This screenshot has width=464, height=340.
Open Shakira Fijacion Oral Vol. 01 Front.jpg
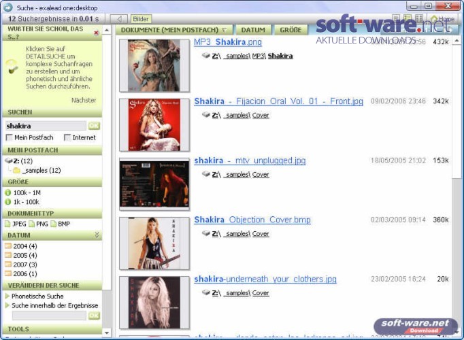point(278,101)
